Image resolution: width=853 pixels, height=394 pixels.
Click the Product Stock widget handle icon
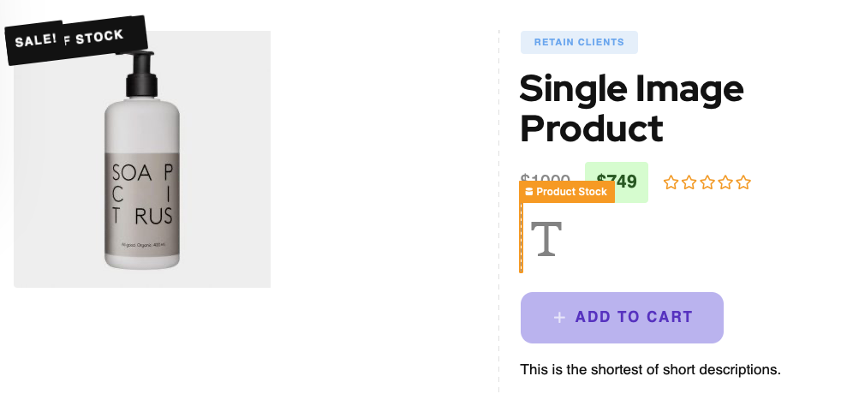click(x=529, y=192)
